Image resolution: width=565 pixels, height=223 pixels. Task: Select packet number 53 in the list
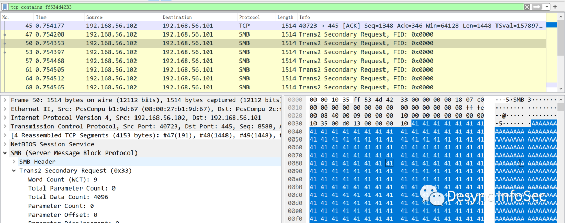coord(273,52)
